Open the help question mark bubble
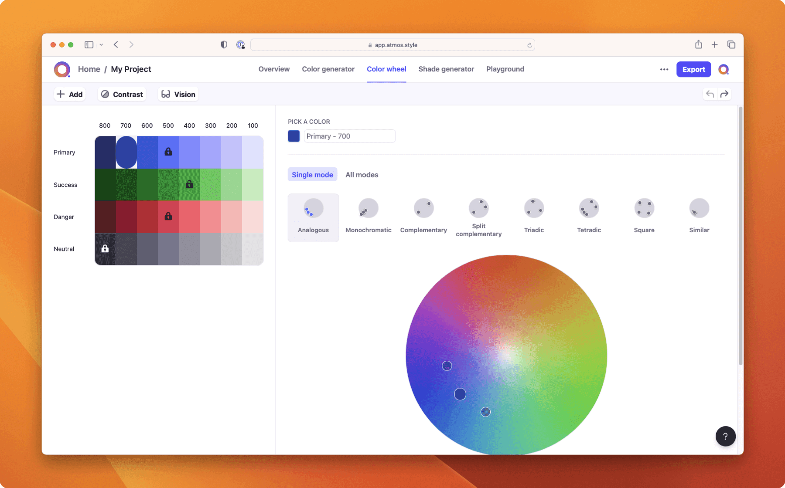This screenshot has width=785, height=488. click(725, 436)
